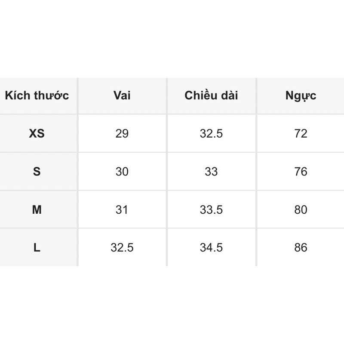
Task: Click the M shoulder value 31
Action: (x=122, y=210)
